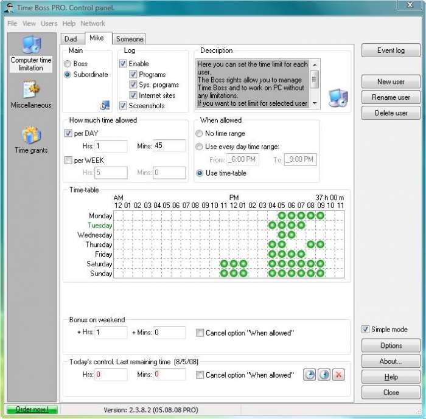Click Friday 07 PM time-table cell

pyautogui.click(x=301, y=254)
